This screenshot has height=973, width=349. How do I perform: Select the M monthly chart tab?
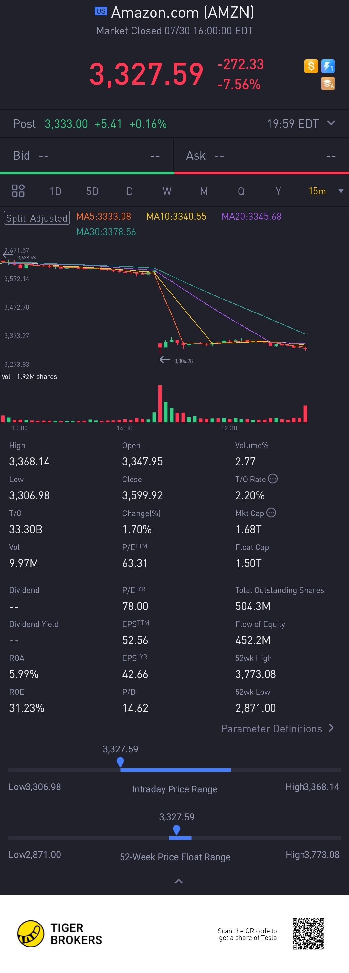click(204, 191)
